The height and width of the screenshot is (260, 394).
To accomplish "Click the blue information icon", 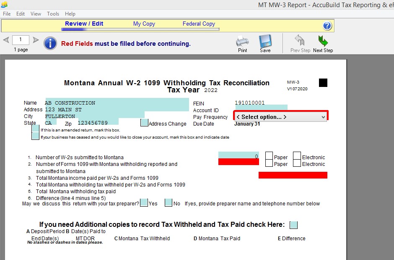I will 50,43.
